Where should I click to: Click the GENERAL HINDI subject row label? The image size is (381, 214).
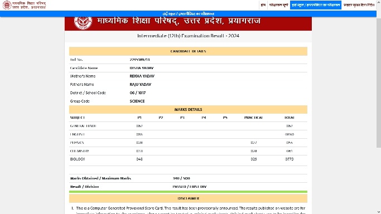83,126
